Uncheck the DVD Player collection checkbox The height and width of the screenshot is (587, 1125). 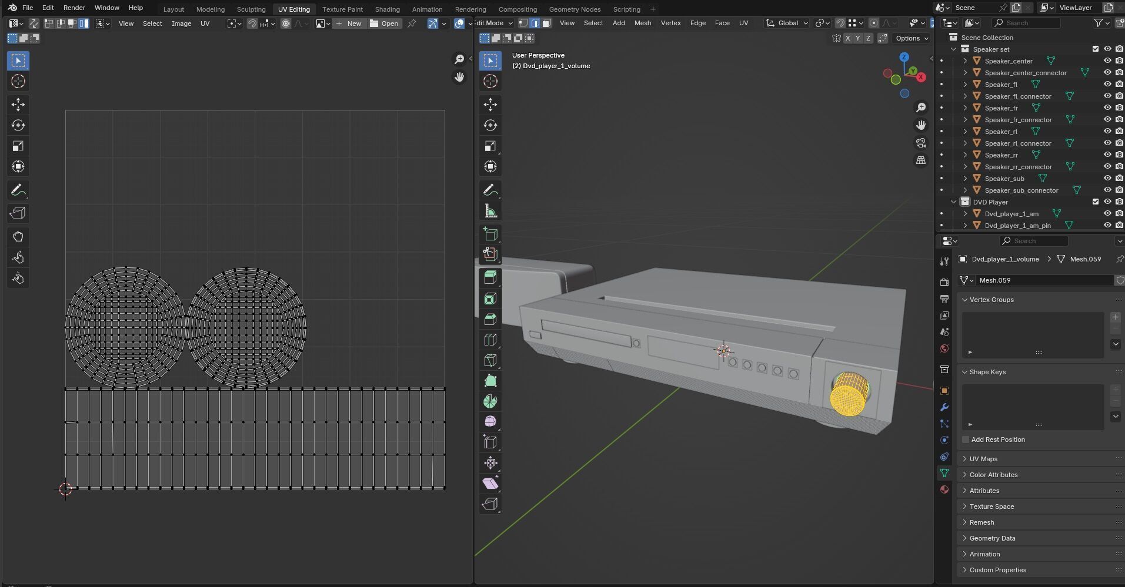[1095, 202]
